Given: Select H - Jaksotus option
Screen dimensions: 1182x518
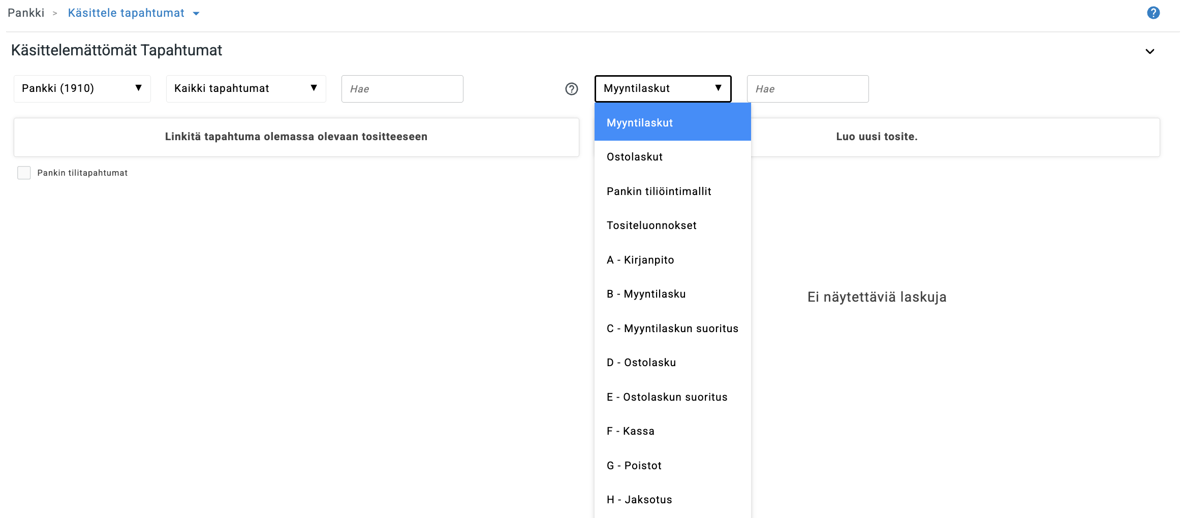Looking at the screenshot, I should 639,500.
